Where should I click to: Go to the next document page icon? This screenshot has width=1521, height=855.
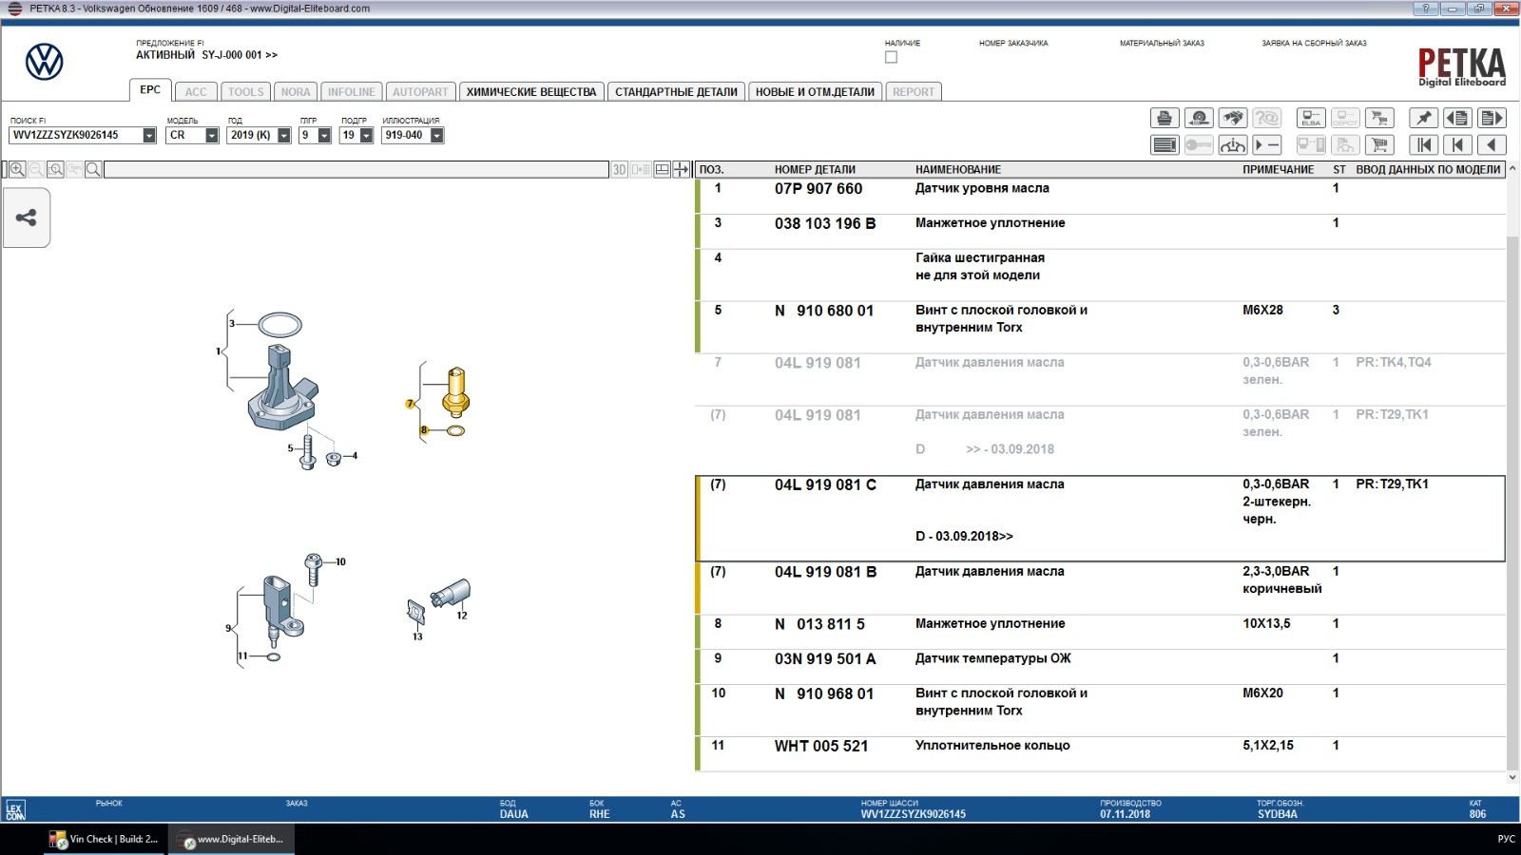(1492, 118)
